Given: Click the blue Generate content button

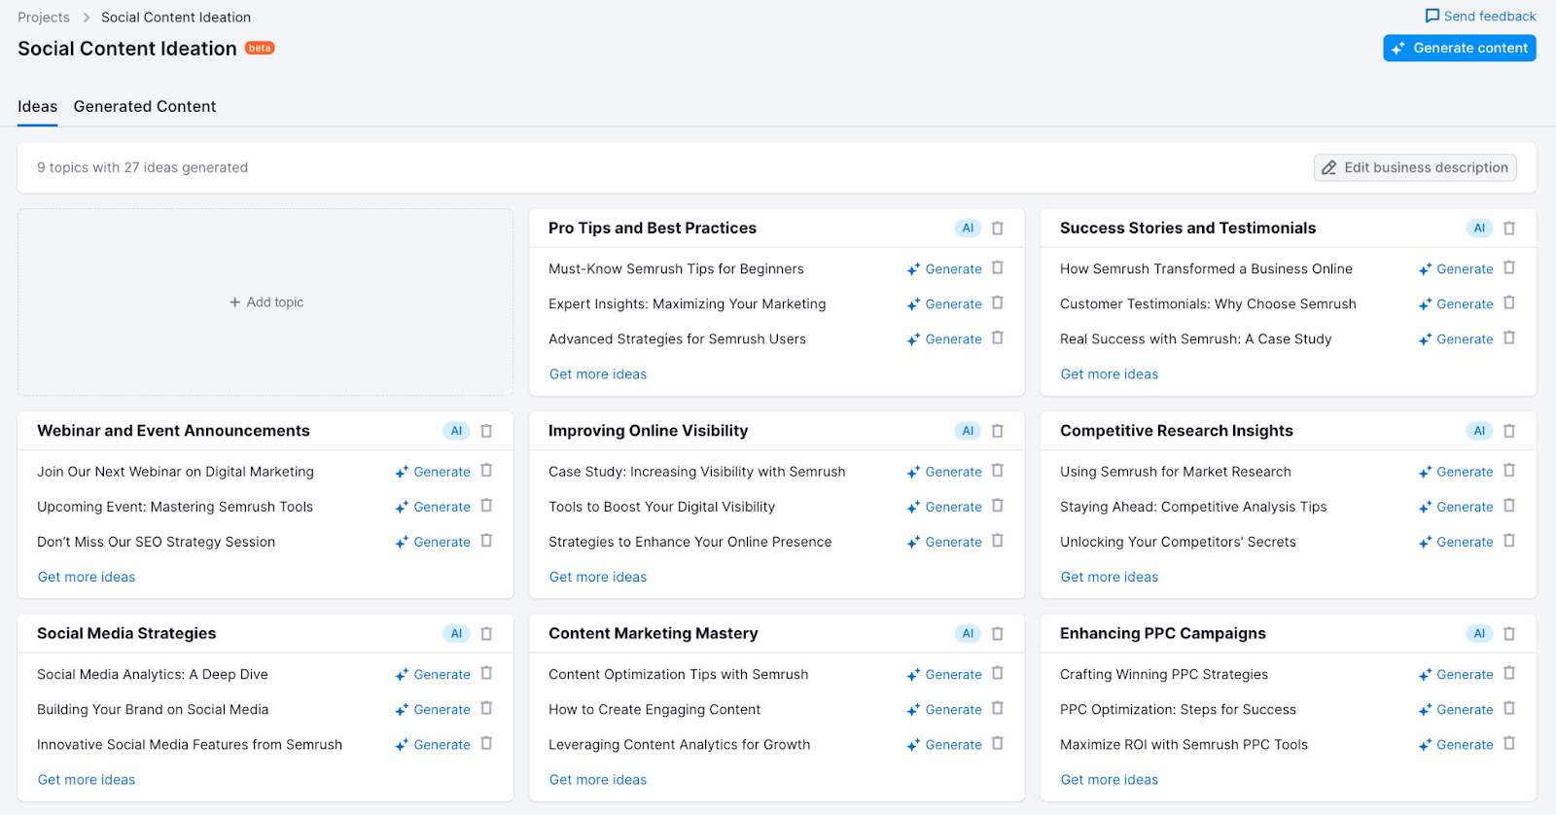Looking at the screenshot, I should click(x=1459, y=48).
